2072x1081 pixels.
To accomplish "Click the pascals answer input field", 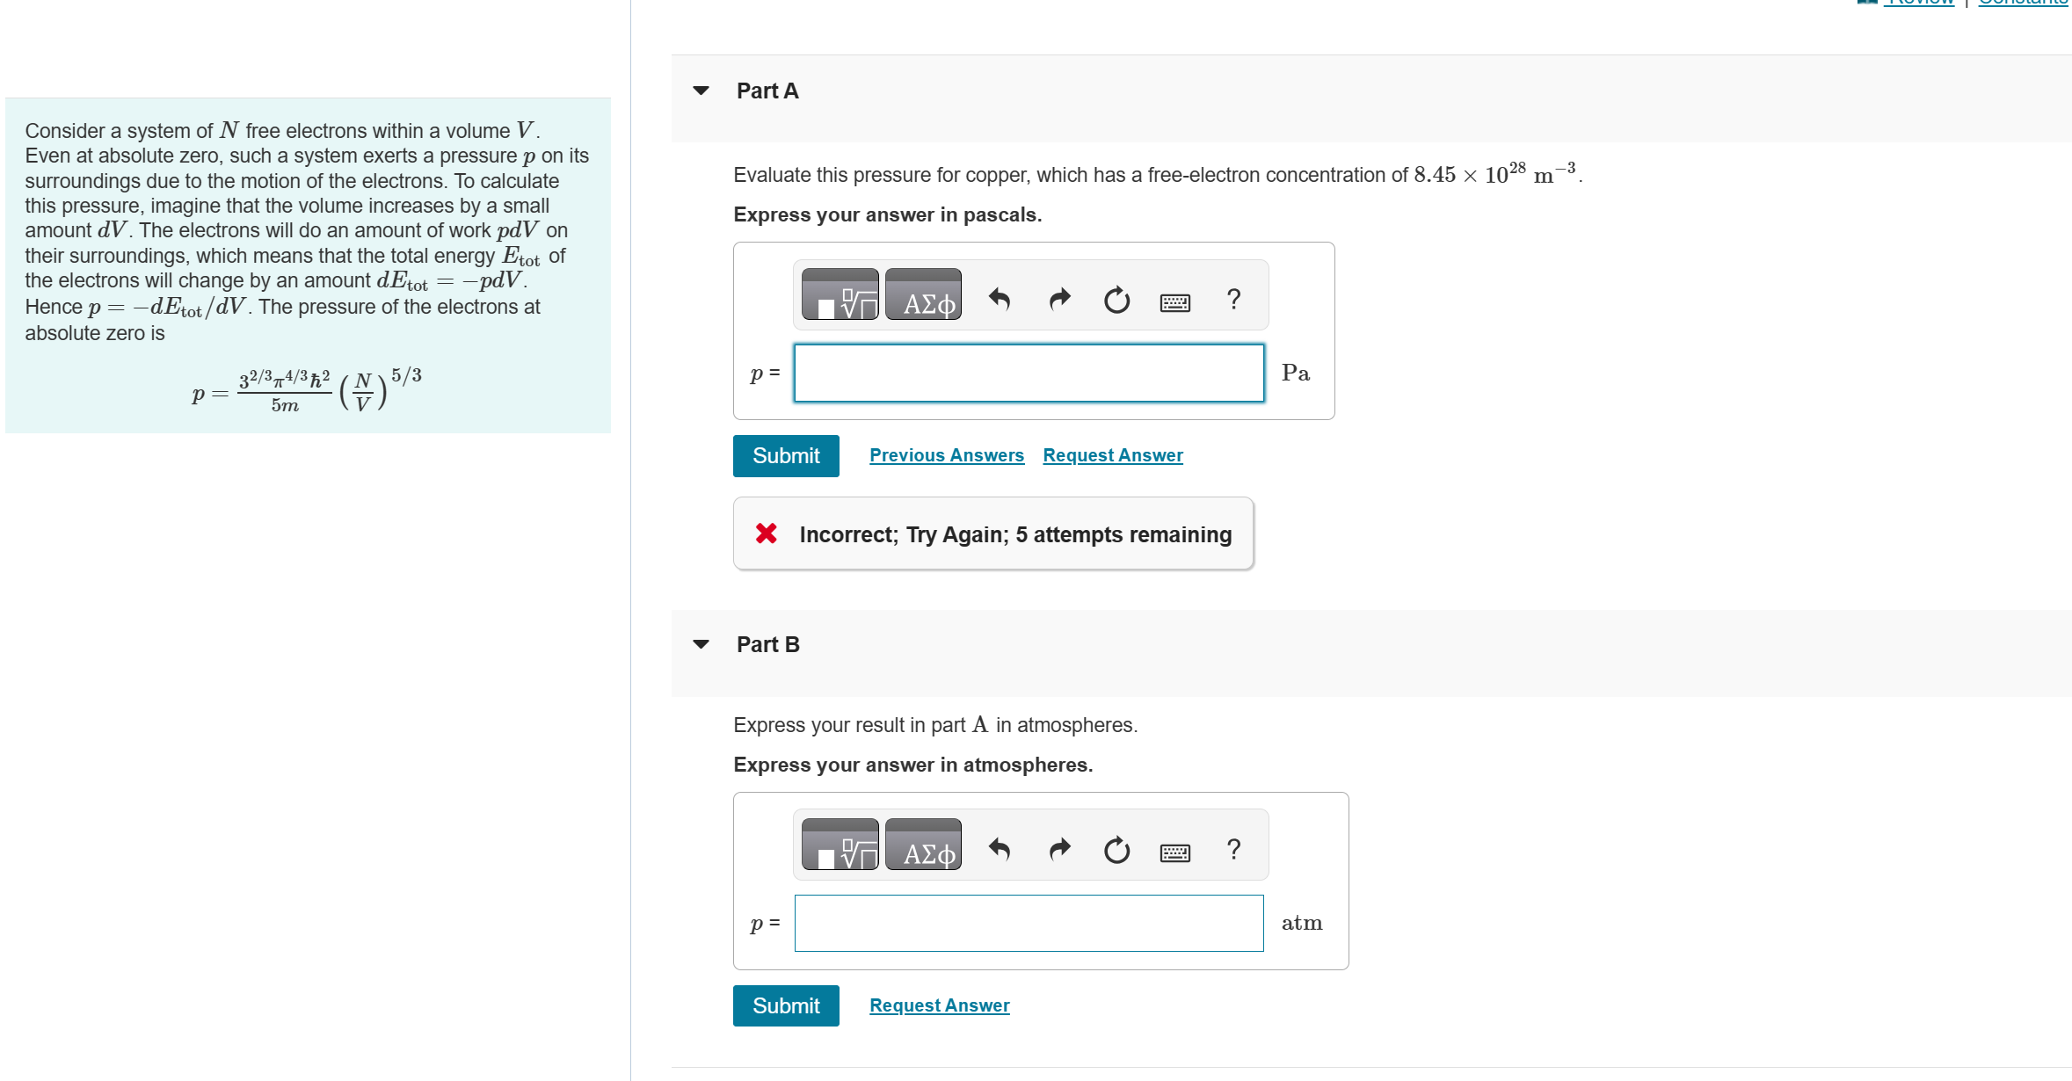I will pyautogui.click(x=1029, y=373).
